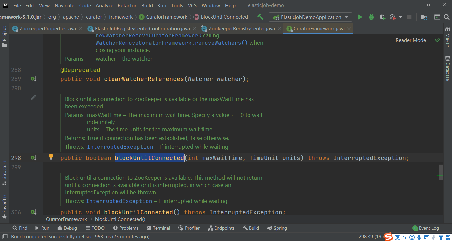Image resolution: width=452 pixels, height=241 pixels.
Task: Click gutter implementations icon on line 289
Action: pos(33,79)
